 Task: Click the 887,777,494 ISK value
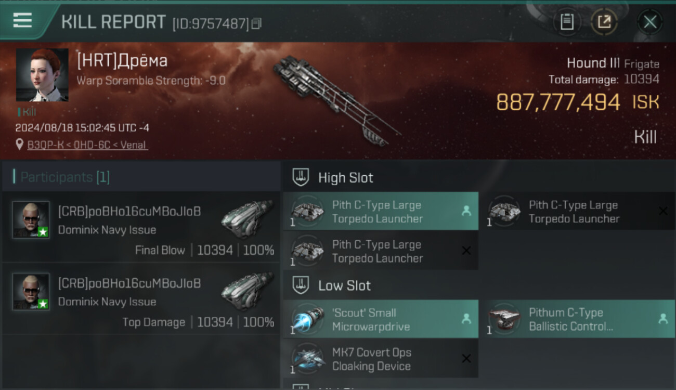tap(578, 102)
